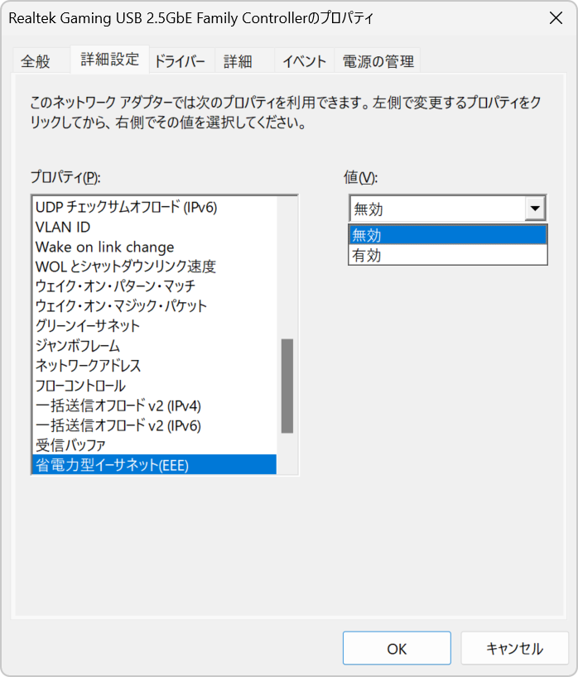
Task: Select the ジャンボフレーム property
Action: [78, 346]
